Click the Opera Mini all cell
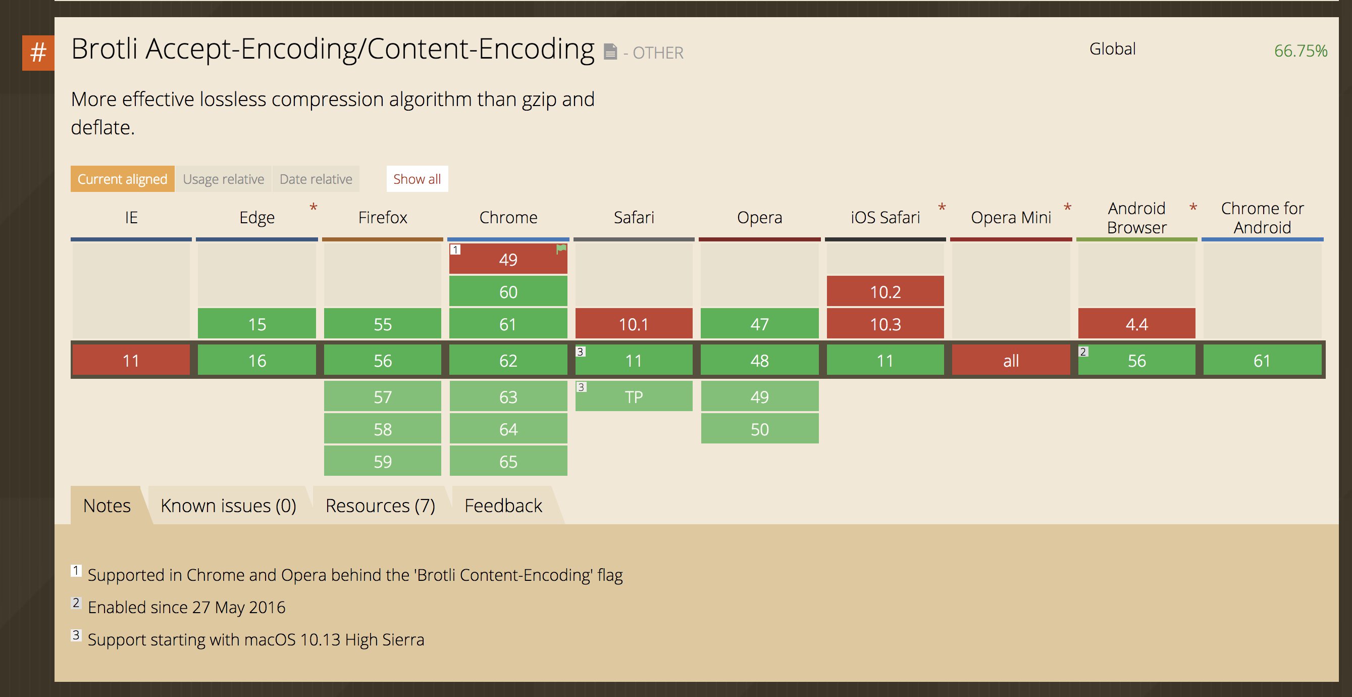The image size is (1352, 697). (1011, 360)
